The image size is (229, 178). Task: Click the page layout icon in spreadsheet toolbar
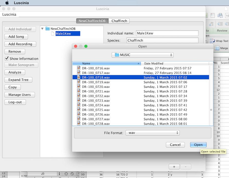click(x=213, y=15)
